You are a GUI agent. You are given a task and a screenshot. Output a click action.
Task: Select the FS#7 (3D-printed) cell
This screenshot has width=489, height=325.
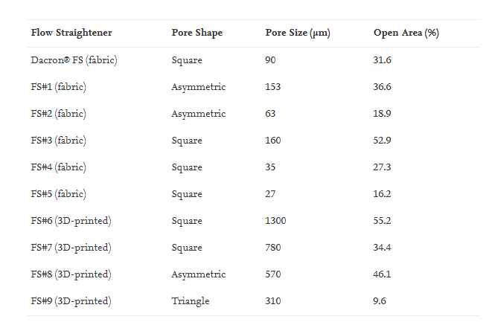71,248
